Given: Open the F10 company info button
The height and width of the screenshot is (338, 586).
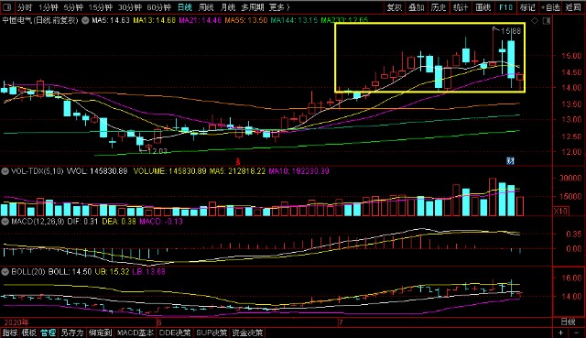Looking at the screenshot, I should click(x=505, y=7).
